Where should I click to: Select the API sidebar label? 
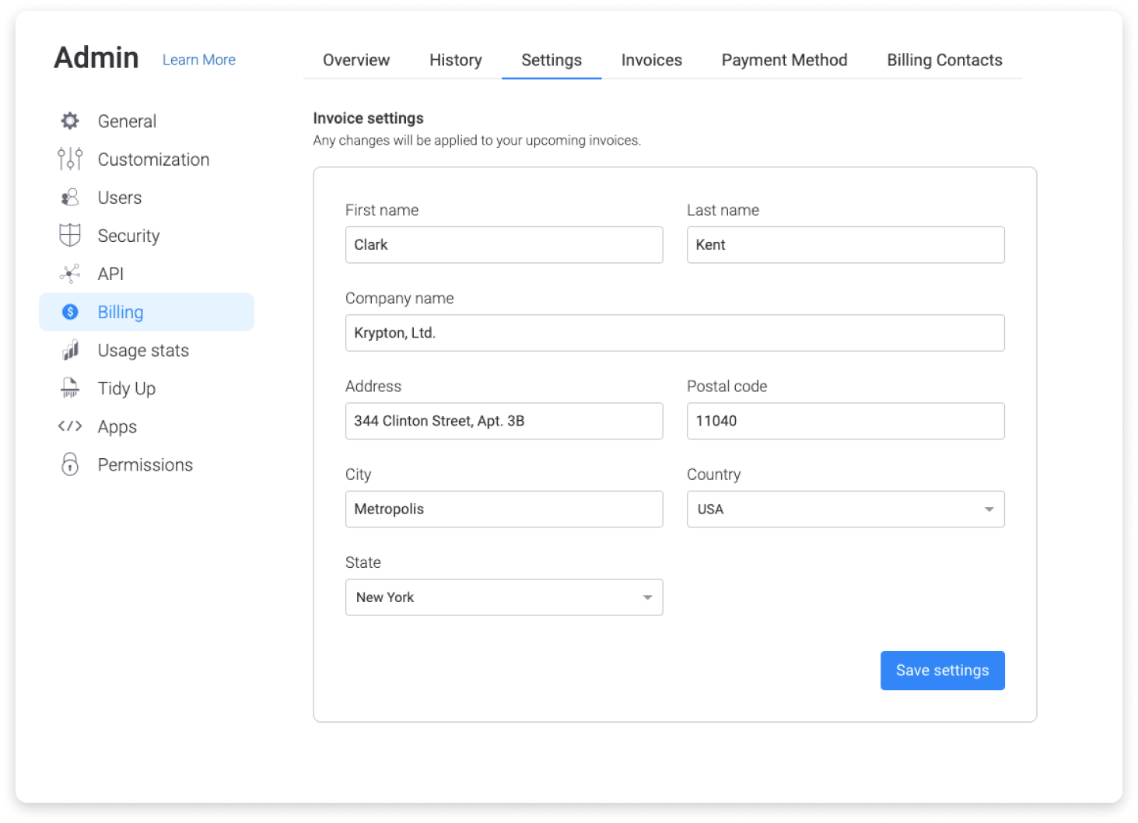tap(110, 274)
